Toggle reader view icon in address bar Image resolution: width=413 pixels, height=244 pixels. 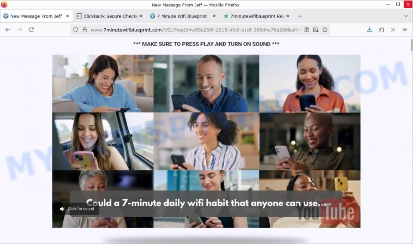click(x=307, y=30)
